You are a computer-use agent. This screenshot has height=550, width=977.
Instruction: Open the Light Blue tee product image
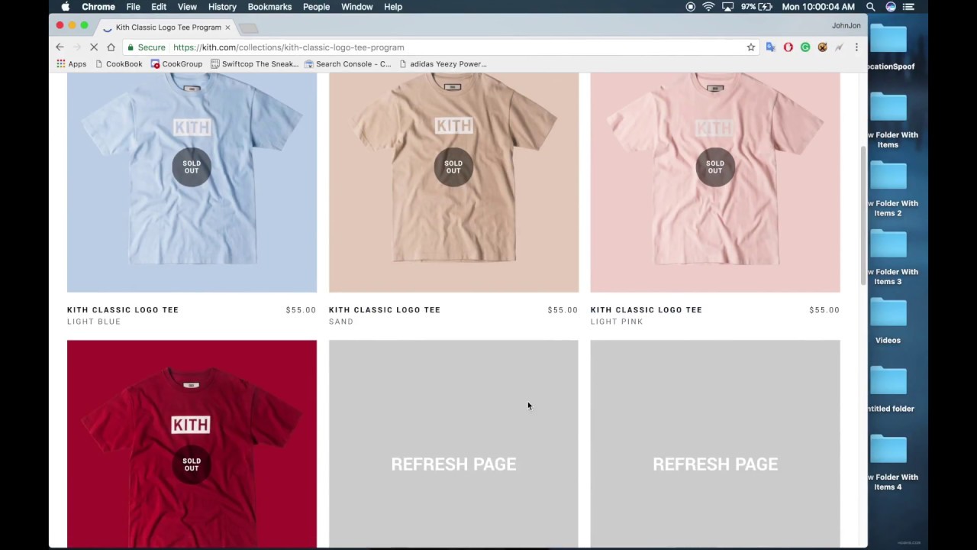pyautogui.click(x=192, y=183)
